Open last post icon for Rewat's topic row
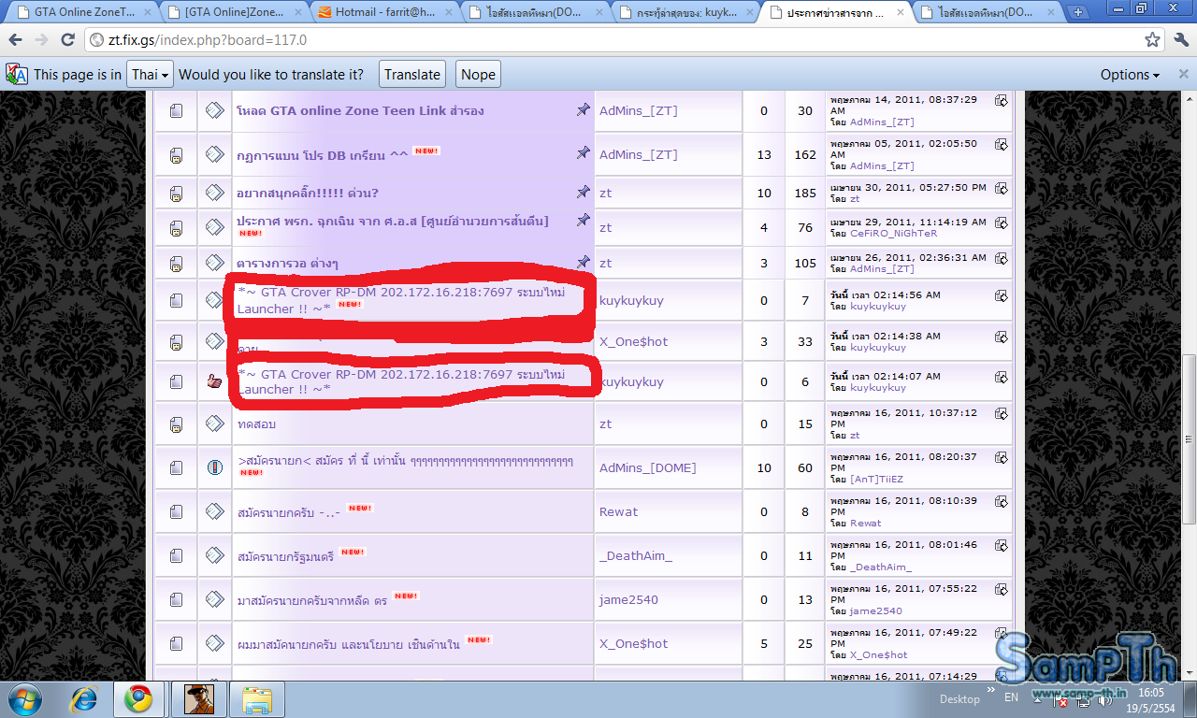Viewport: 1197px width, 718px height. 1001,500
